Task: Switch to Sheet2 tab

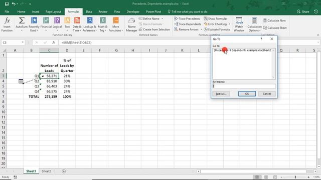Action: (x=47, y=171)
